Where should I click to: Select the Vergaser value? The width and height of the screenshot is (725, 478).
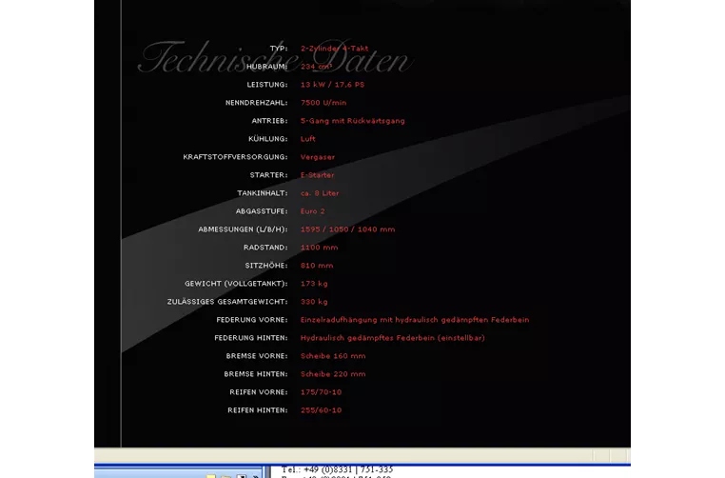tap(317, 157)
